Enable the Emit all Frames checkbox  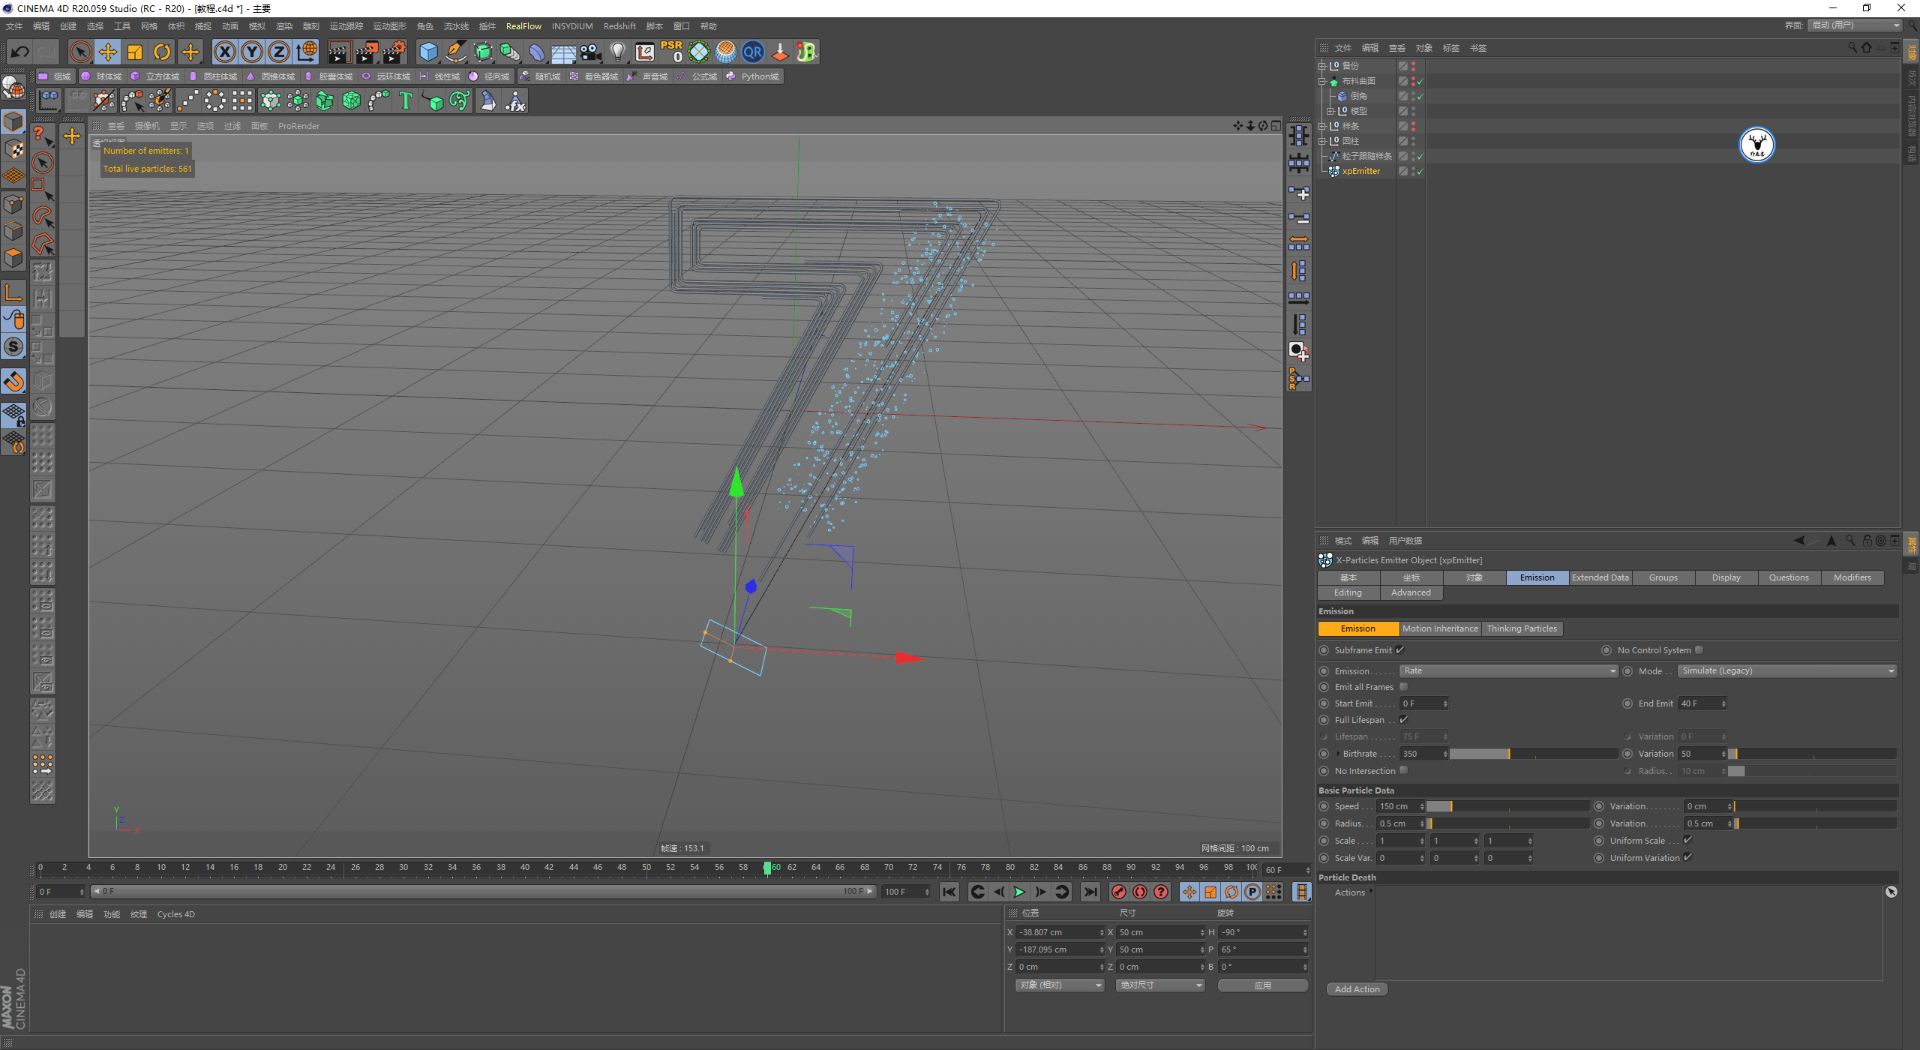pyautogui.click(x=1404, y=687)
